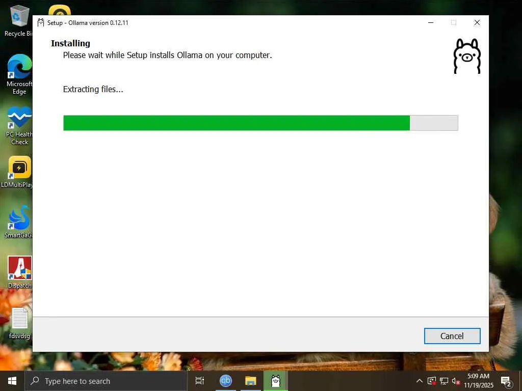Click the "Extracting files..." status text

pos(93,90)
